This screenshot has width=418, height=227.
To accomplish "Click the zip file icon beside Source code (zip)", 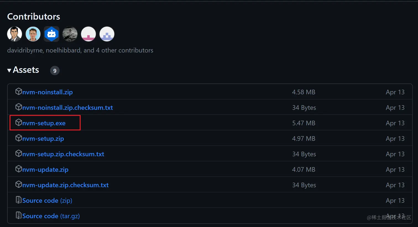I will pyautogui.click(x=19, y=200).
